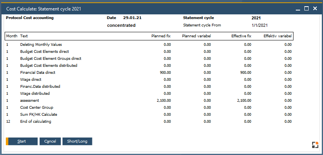323x155 pixels.
Task: Close the Cost Calculate window
Action: [315, 9]
